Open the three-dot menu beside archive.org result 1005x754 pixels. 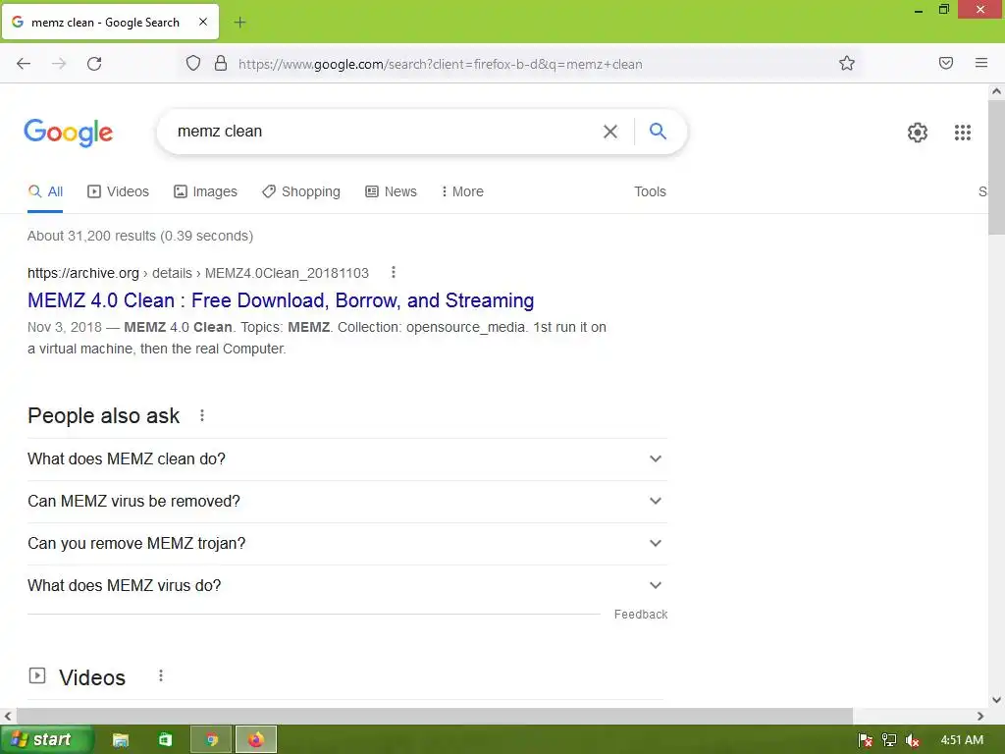(394, 273)
